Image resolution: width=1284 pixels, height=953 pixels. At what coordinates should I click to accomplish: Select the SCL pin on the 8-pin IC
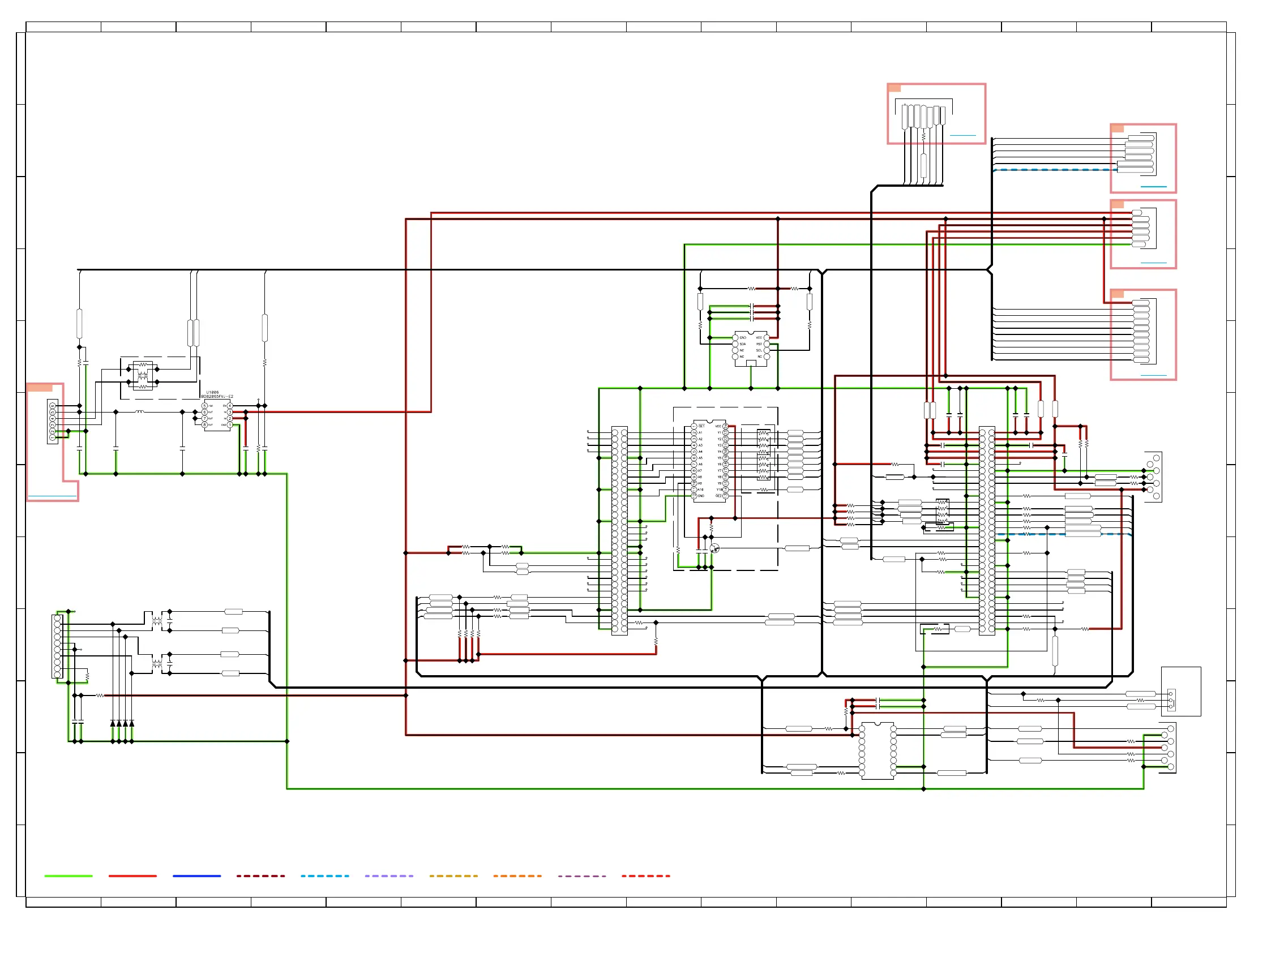pos(767,350)
